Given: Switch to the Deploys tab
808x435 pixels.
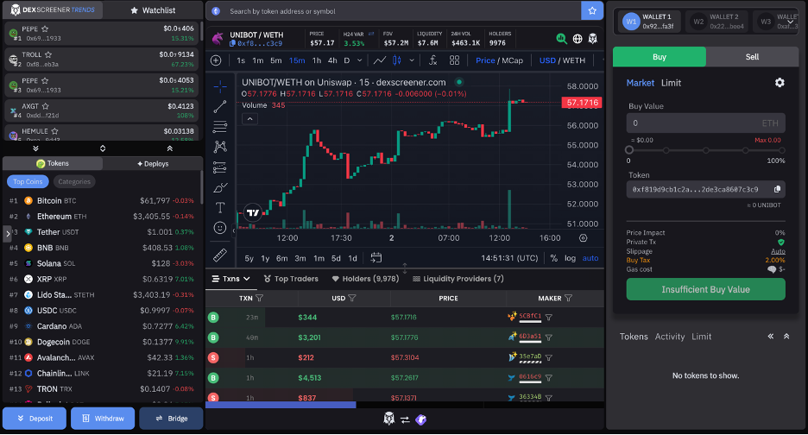Looking at the screenshot, I should coord(153,163).
